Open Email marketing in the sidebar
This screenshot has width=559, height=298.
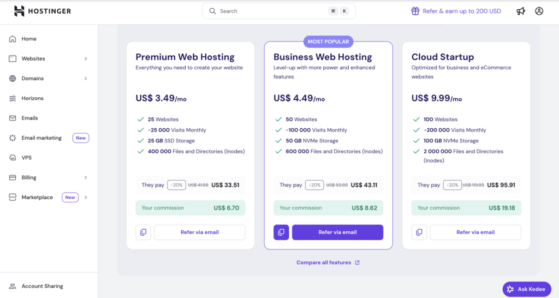[x=41, y=138]
